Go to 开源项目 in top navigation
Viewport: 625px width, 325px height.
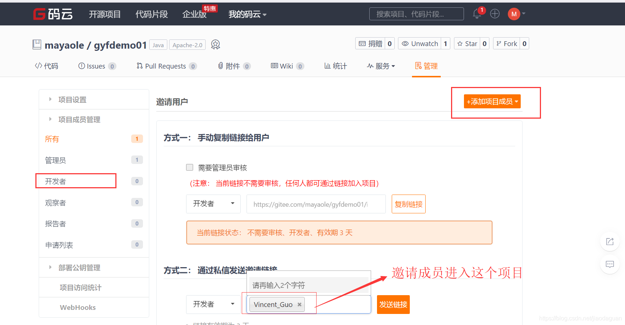coord(105,14)
